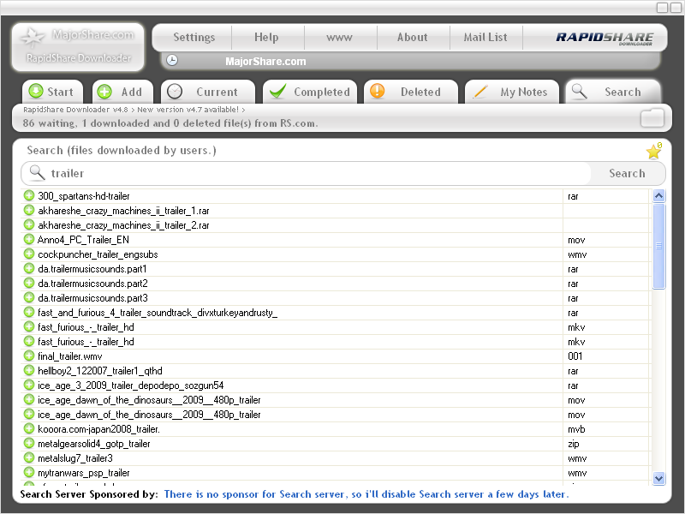Click the RapidShare Downloader v4.8 breadcrumb
Image resolution: width=685 pixels, height=514 pixels.
[75, 110]
